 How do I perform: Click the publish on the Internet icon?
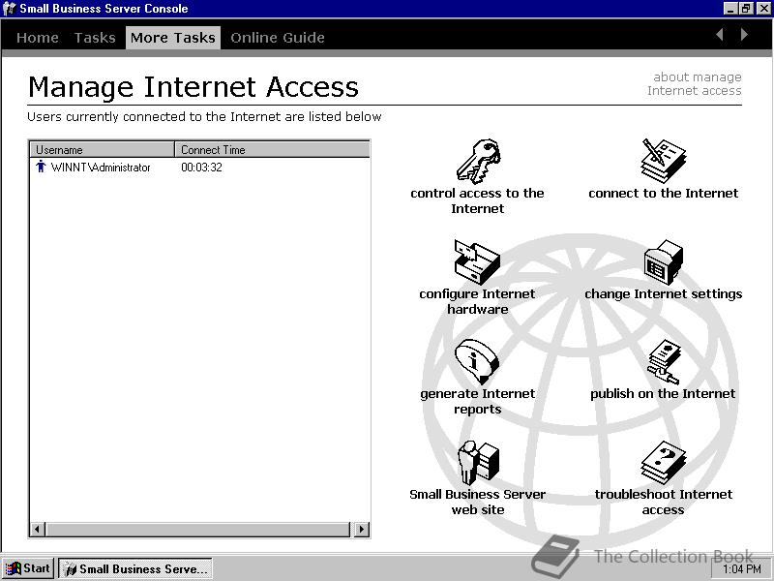coord(664,362)
